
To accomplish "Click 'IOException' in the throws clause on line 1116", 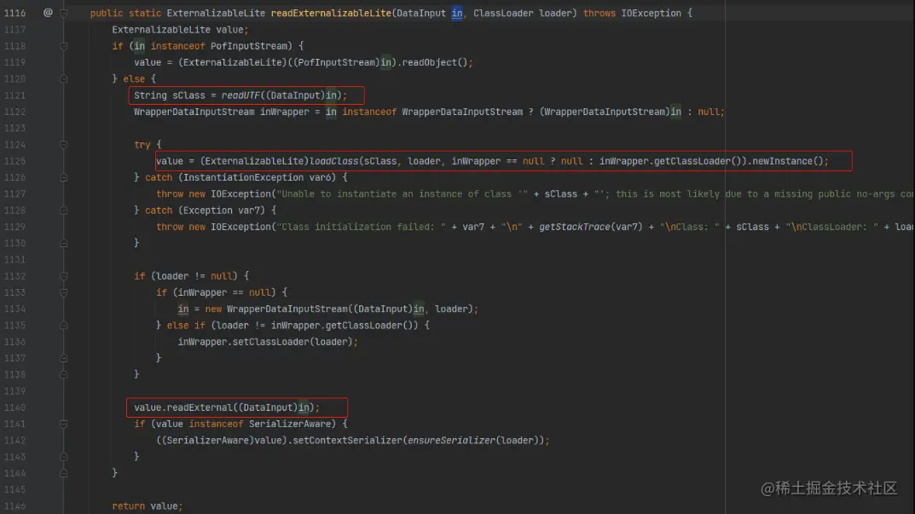I will (651, 13).
